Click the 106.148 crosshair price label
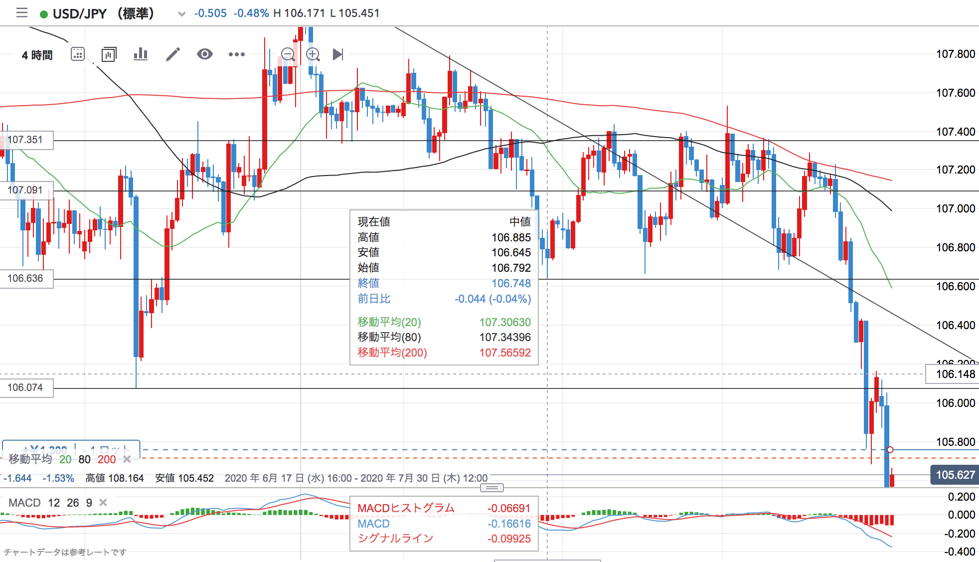 pyautogui.click(x=953, y=374)
